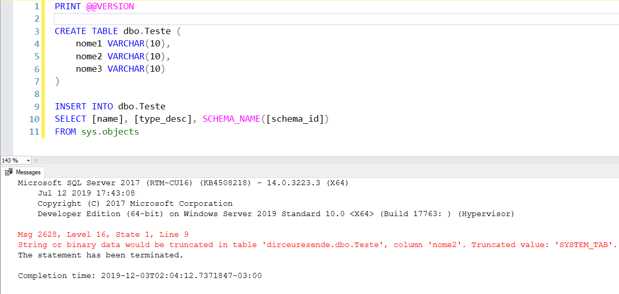Click the 'nome3 VARCHAR(10)' line
The height and width of the screenshot is (294, 619).
(x=120, y=69)
